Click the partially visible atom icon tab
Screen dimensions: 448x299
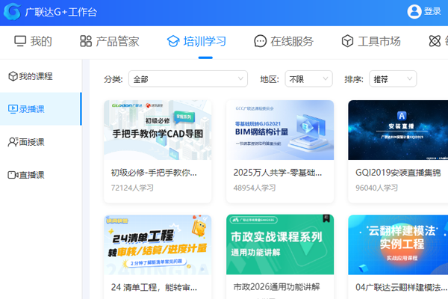(435, 41)
